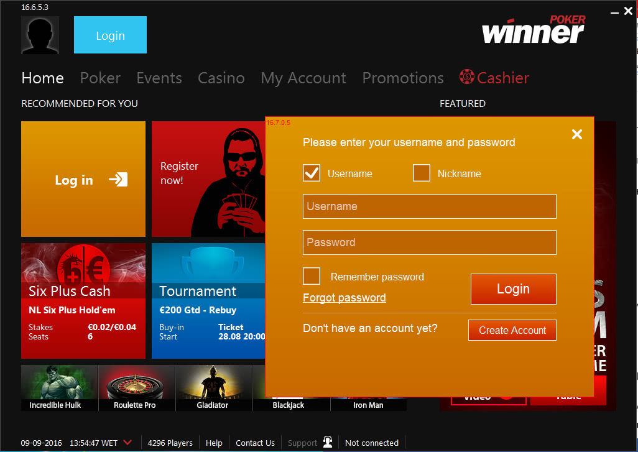Focus the Username input field
Viewport: 638px width, 452px height.
(429, 206)
